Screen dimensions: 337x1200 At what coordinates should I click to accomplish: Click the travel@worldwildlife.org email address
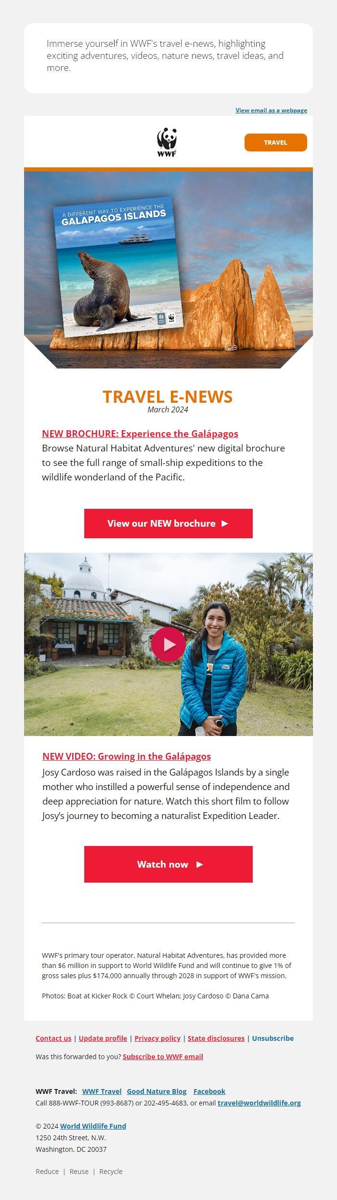259,1103
